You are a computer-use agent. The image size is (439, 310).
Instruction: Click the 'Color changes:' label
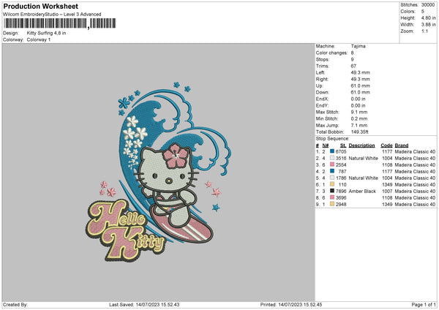pyautogui.click(x=331, y=53)
